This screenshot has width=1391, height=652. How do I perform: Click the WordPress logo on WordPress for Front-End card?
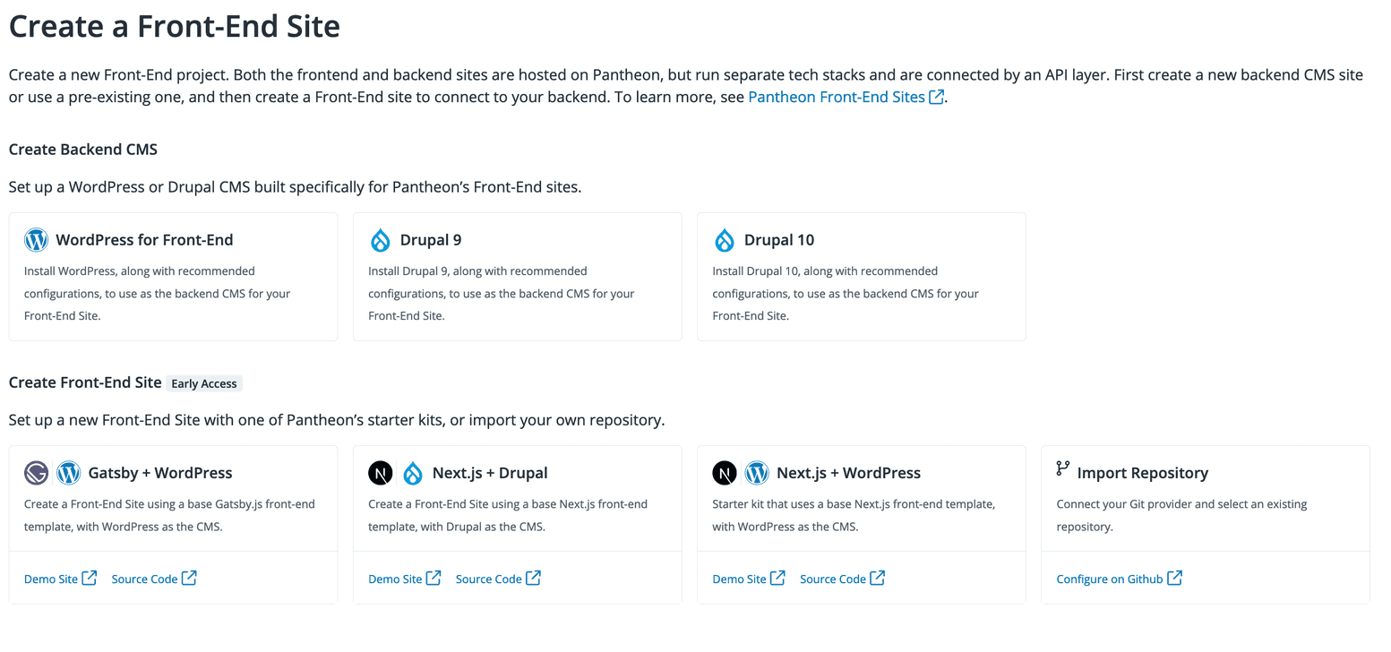click(36, 239)
